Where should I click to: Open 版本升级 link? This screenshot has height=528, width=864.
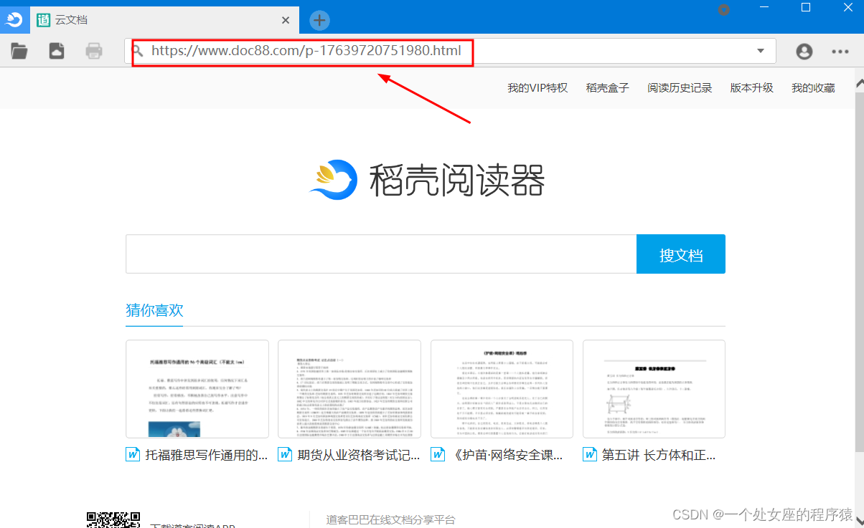(x=752, y=88)
